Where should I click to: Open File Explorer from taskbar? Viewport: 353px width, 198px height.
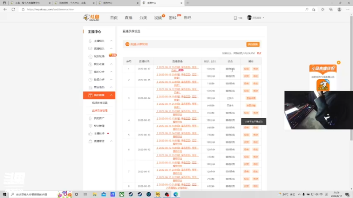point(94,194)
